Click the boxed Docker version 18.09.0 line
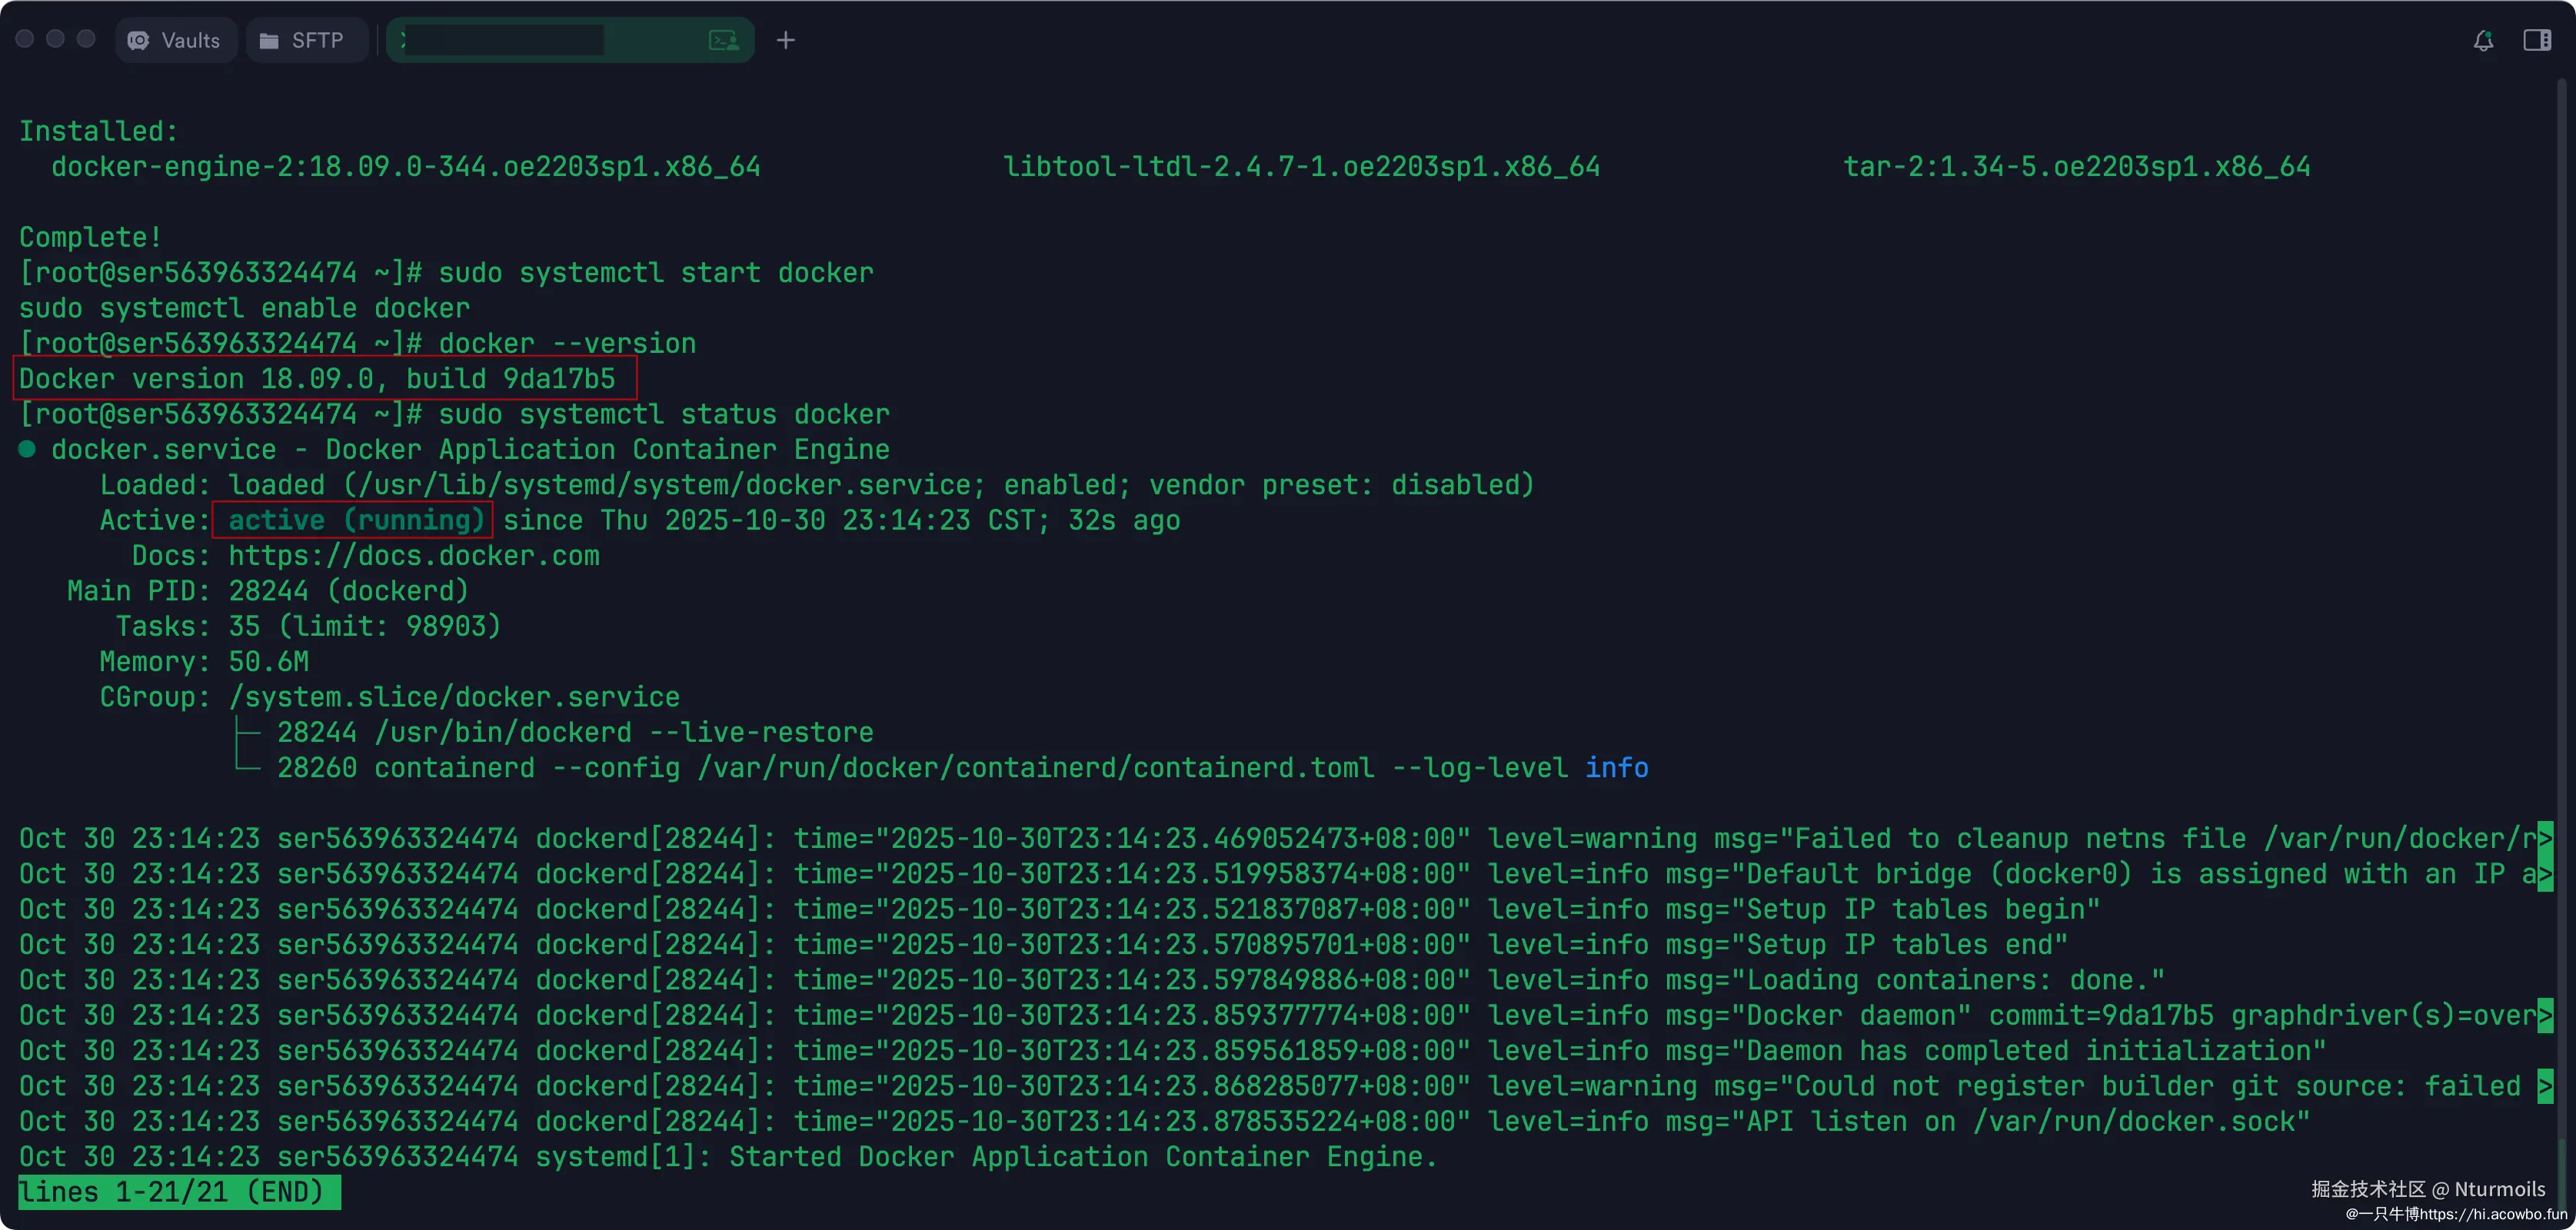Viewport: 2576px width, 1230px height. tap(318, 379)
